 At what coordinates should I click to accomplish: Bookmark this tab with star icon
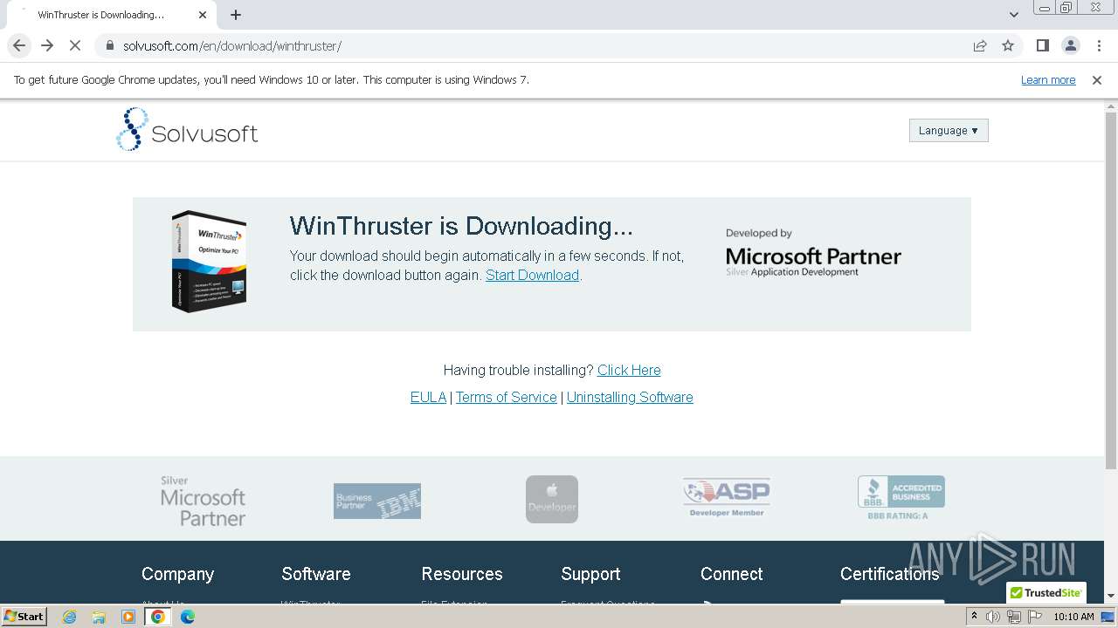[x=1008, y=45]
